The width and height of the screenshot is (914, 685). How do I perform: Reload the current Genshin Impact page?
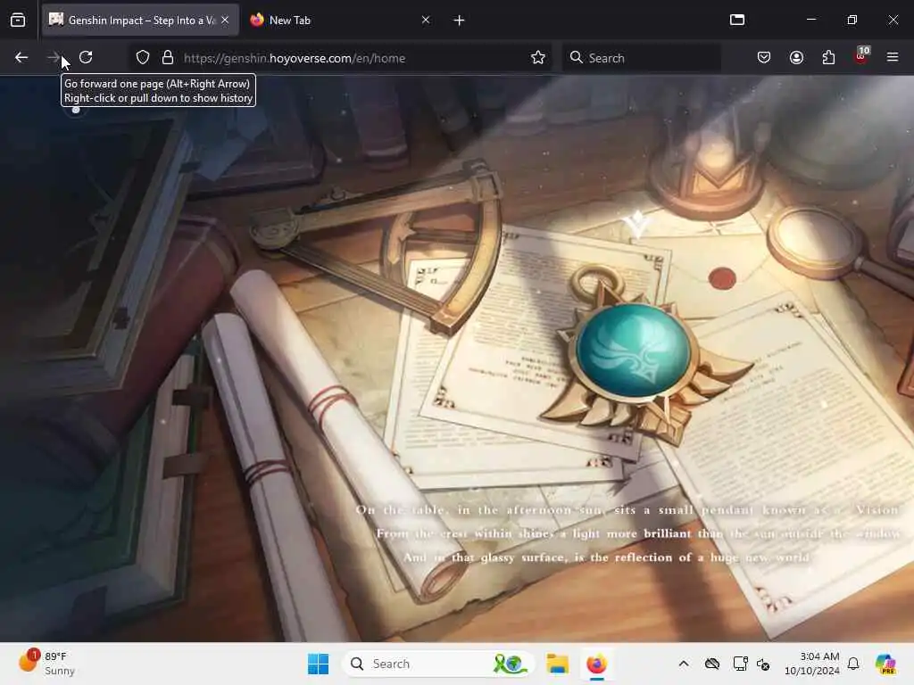(86, 57)
